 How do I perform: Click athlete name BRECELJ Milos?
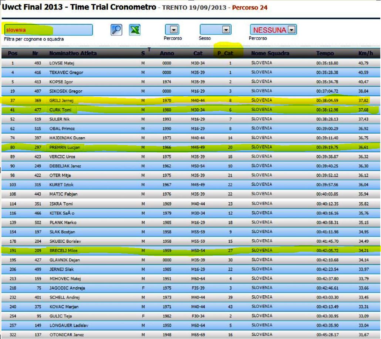[x=63, y=251]
